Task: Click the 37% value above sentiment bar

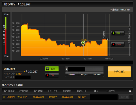Action: pyautogui.click(x=6, y=15)
